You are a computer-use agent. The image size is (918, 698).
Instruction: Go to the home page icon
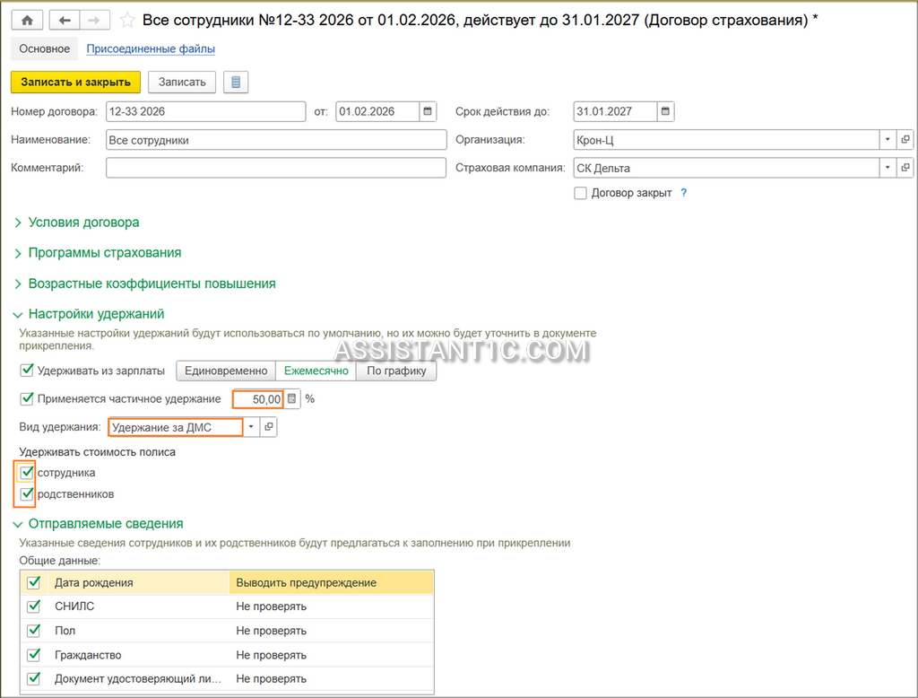(27, 21)
